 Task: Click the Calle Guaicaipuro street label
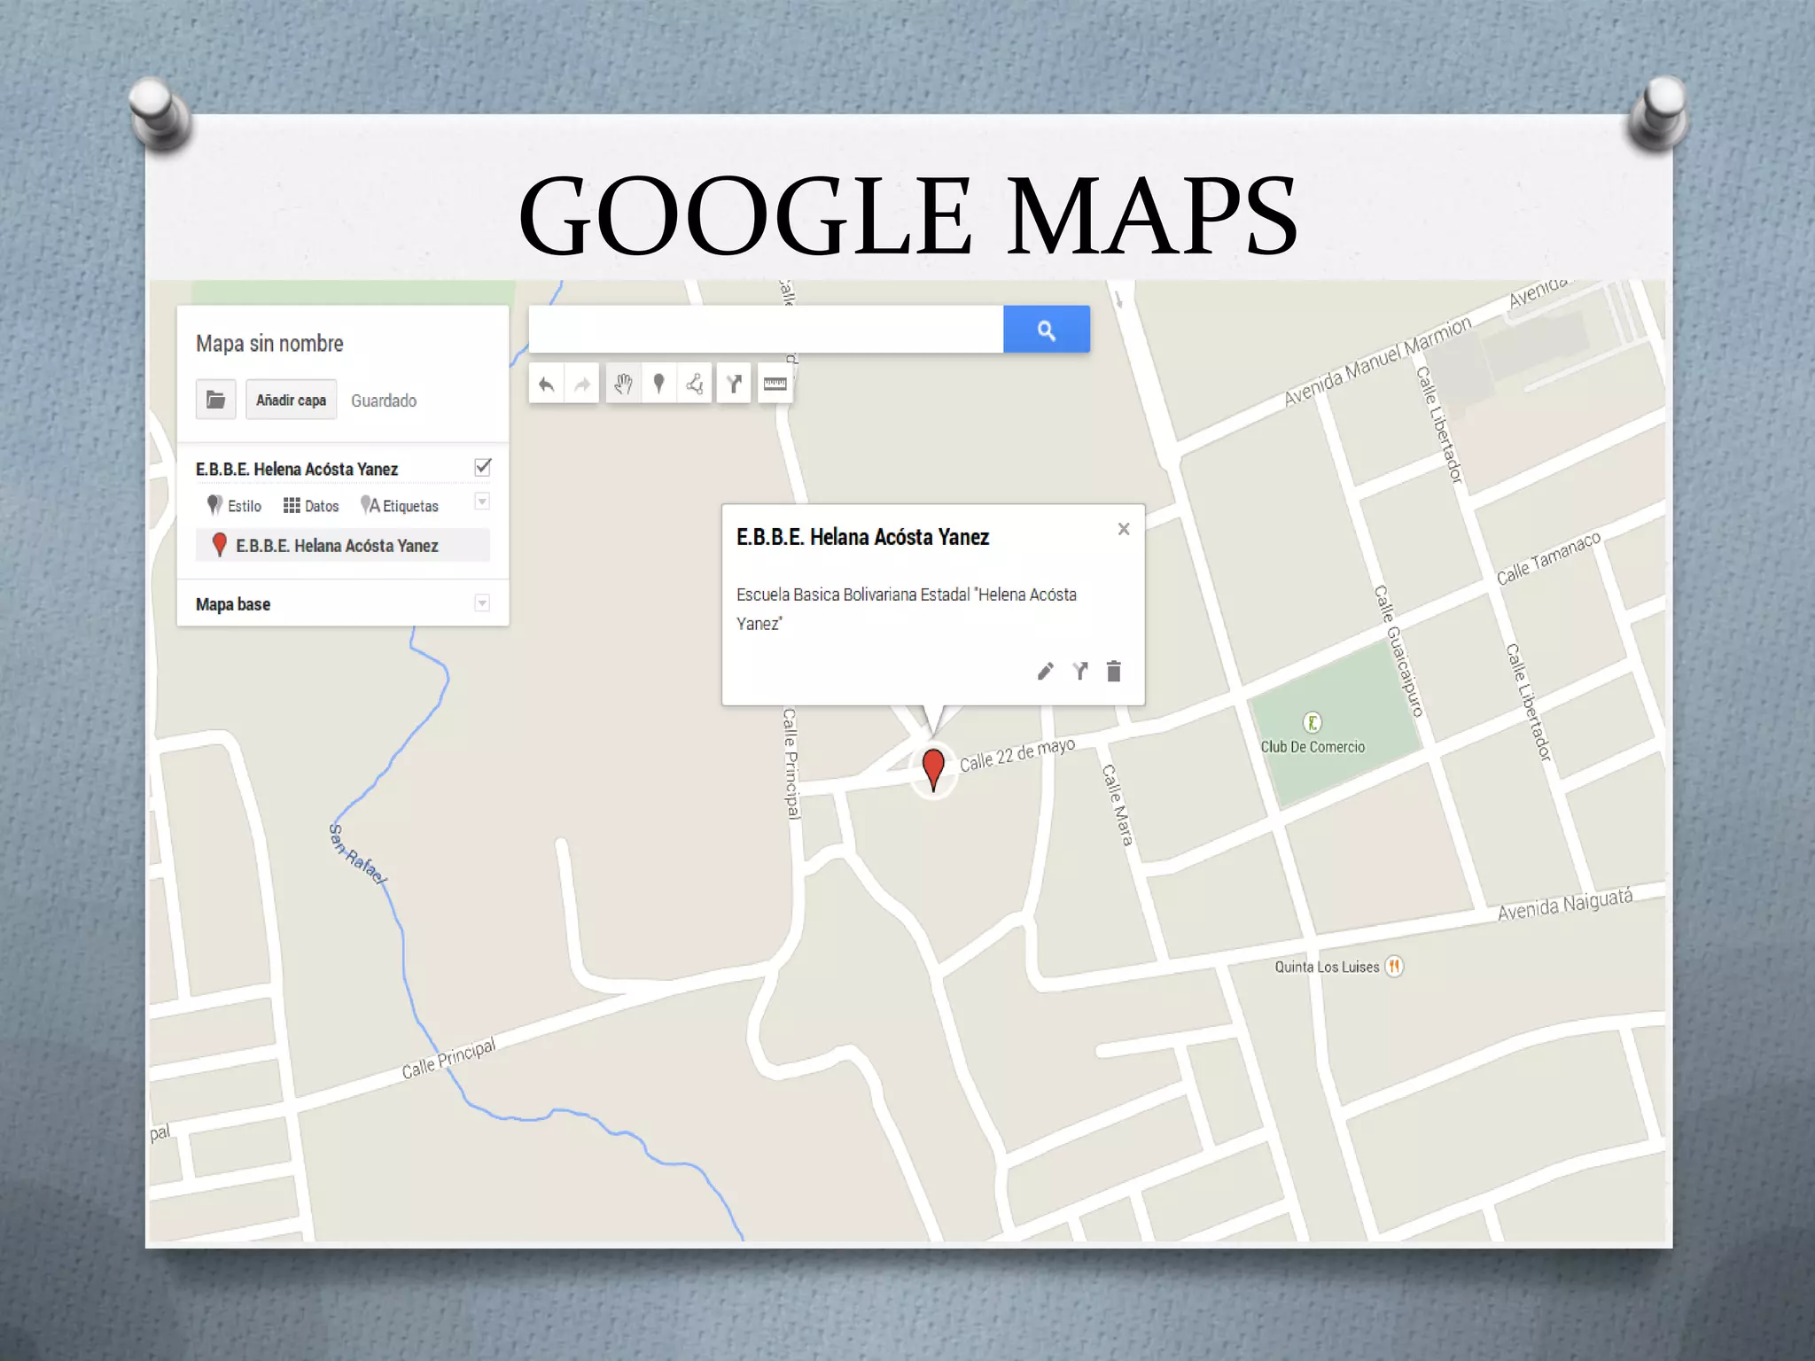click(x=1398, y=651)
